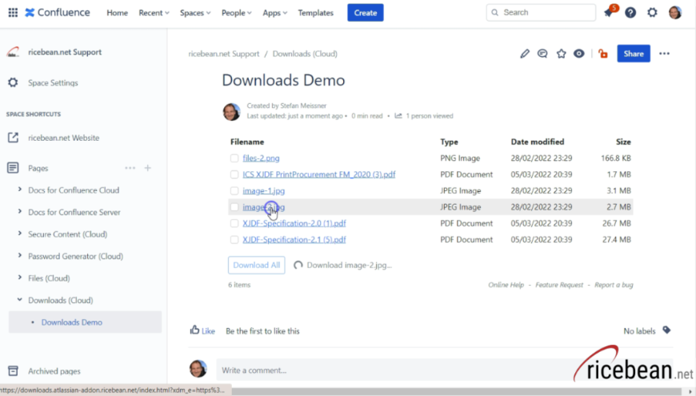696x396 pixels.
Task: Open more actions ellipsis menu
Action: (664, 54)
